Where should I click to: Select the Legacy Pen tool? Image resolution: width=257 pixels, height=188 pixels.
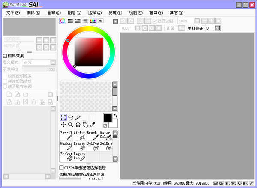80,156
